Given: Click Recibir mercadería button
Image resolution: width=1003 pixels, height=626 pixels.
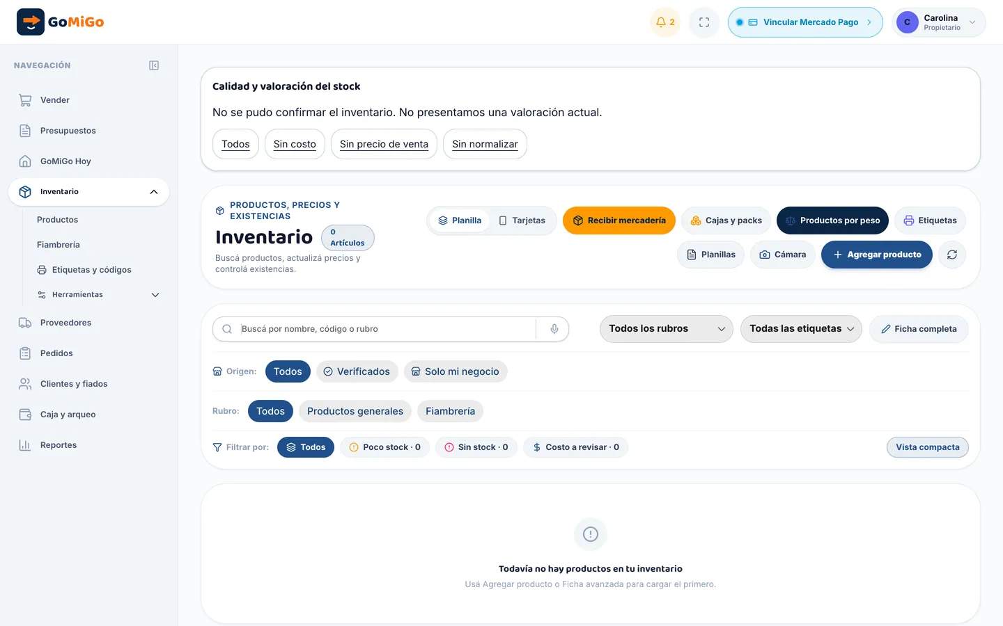Looking at the screenshot, I should [x=619, y=220].
